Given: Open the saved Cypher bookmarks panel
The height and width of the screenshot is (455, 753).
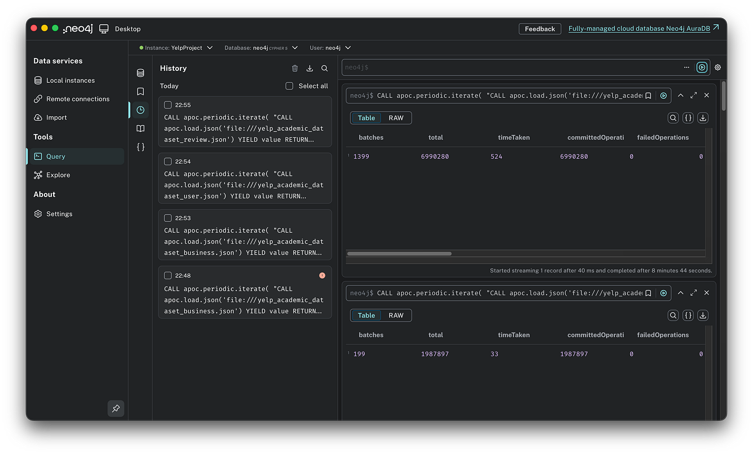Looking at the screenshot, I should coord(140,91).
